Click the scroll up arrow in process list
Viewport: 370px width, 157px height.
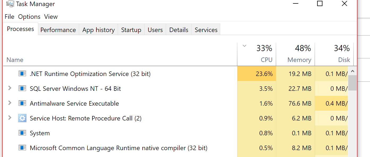tap(352, 71)
